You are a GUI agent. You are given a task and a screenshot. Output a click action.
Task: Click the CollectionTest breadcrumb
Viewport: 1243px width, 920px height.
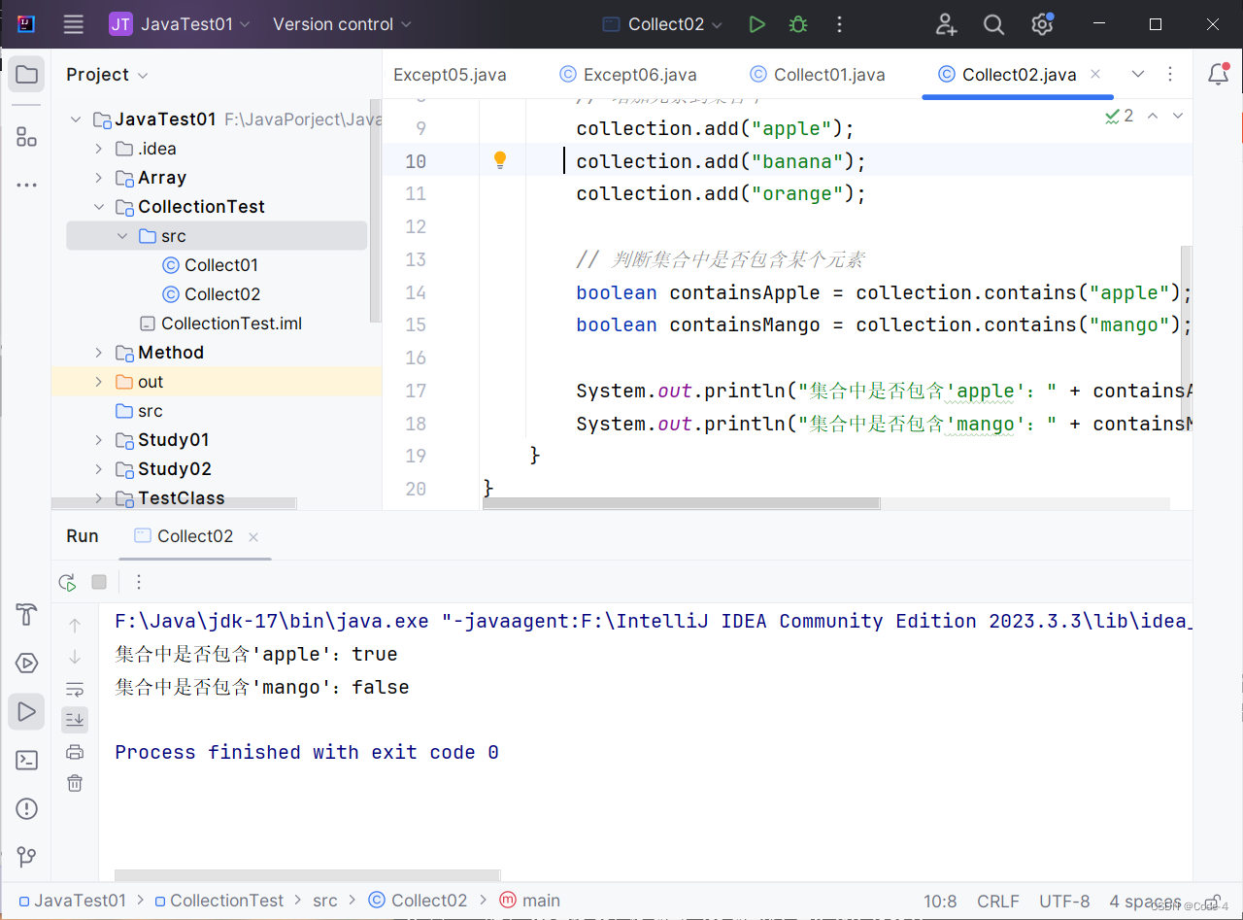click(x=218, y=901)
